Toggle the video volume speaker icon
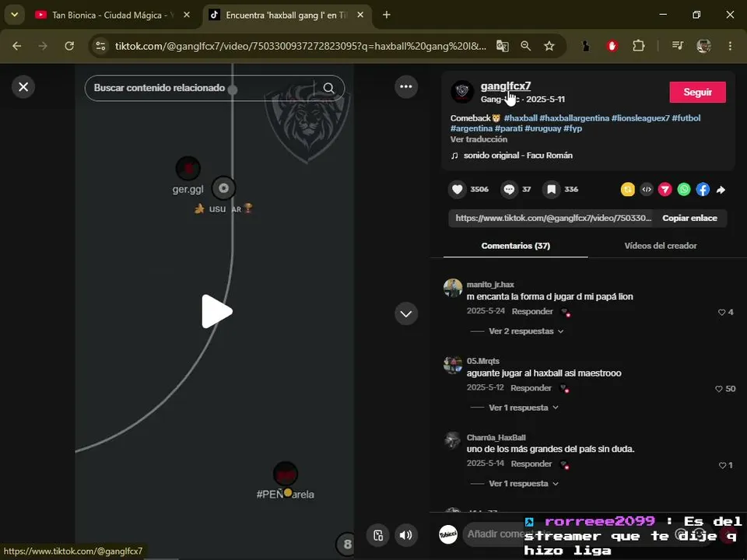This screenshot has height=560, width=747. pos(406,535)
